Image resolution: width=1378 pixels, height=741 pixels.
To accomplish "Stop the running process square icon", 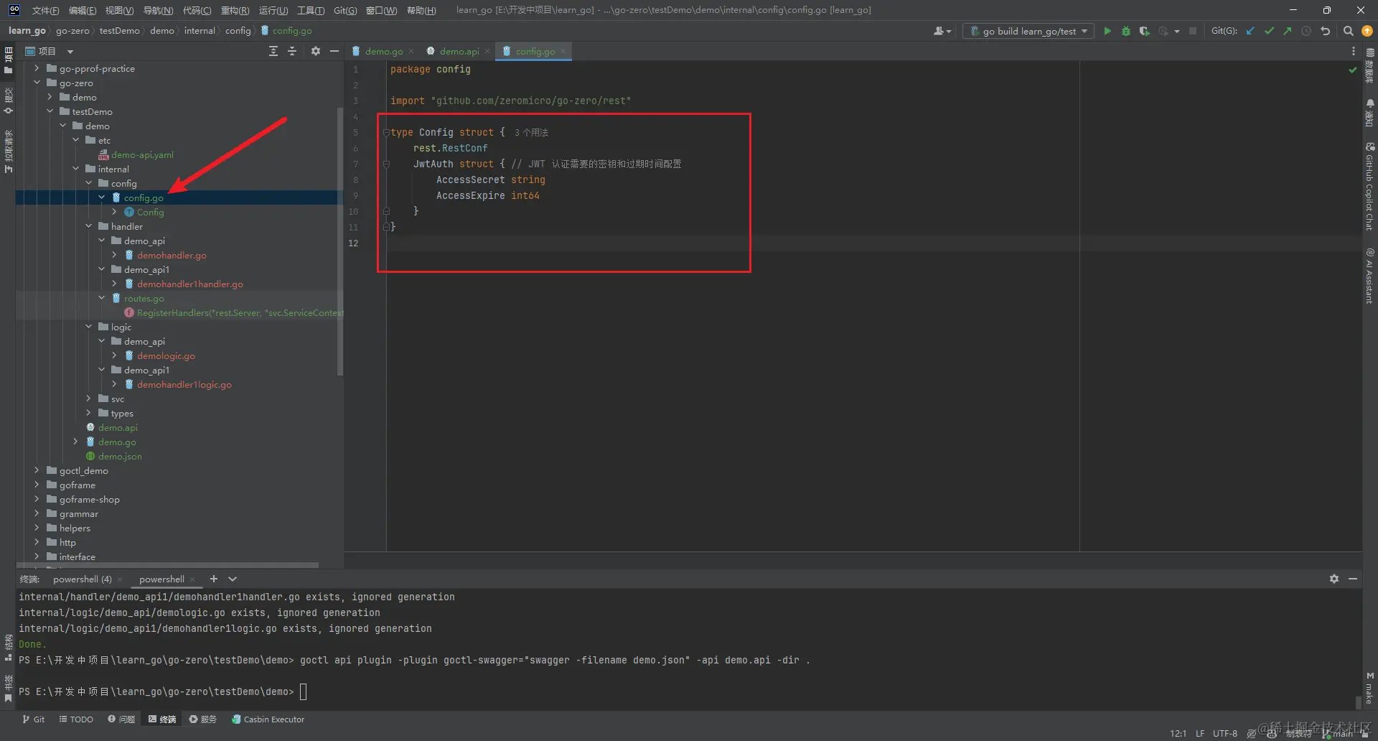I will pyautogui.click(x=1193, y=31).
